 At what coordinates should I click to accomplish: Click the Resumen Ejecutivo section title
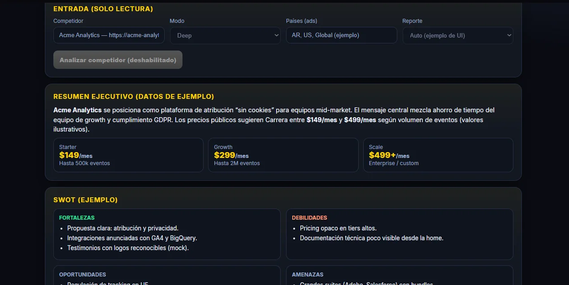click(134, 97)
